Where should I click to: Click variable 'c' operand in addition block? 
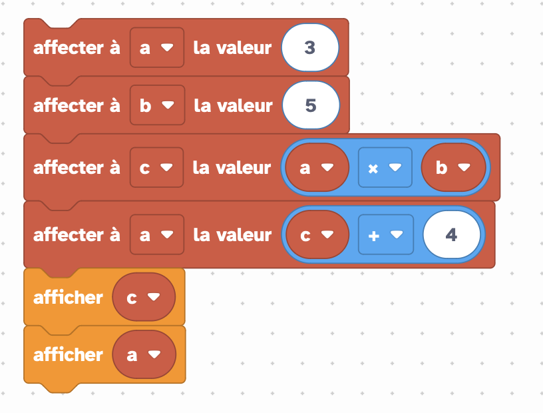coord(317,234)
